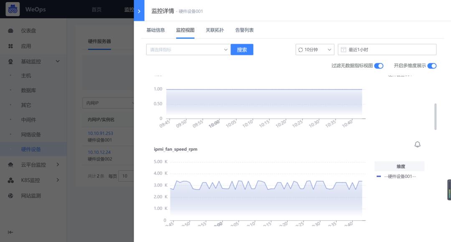451x242 pixels.
Task: Turn off the 开启多维度展示 toggle
Action: coord(432,66)
